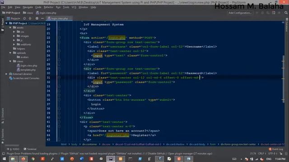Click the locate file target icon
289x162 pixels.
[24, 18]
